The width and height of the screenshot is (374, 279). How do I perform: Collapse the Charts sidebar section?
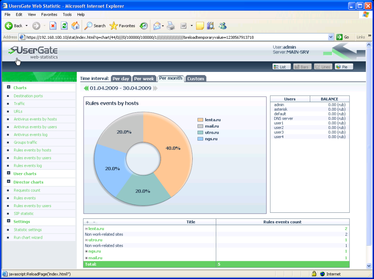[8, 88]
